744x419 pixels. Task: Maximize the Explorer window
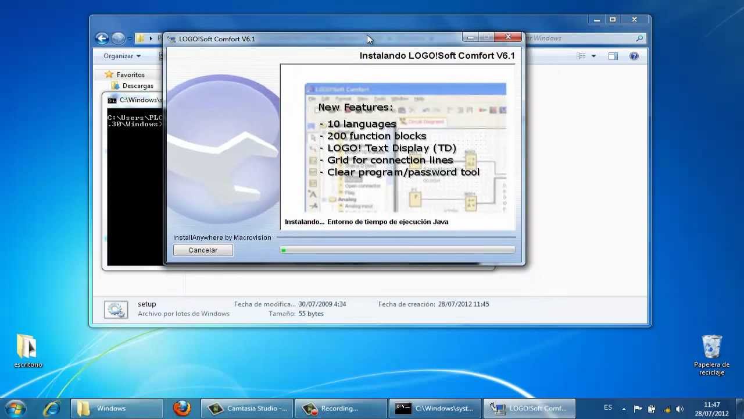click(612, 20)
